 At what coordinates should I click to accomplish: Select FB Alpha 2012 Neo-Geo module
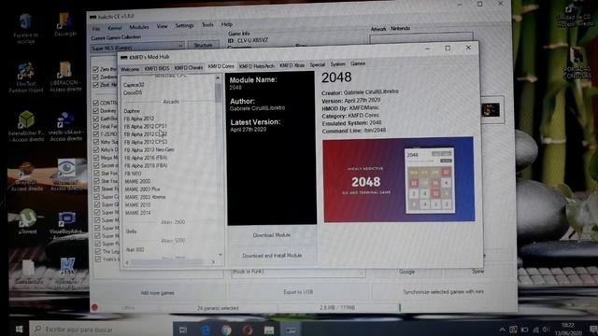pyautogui.click(x=149, y=149)
